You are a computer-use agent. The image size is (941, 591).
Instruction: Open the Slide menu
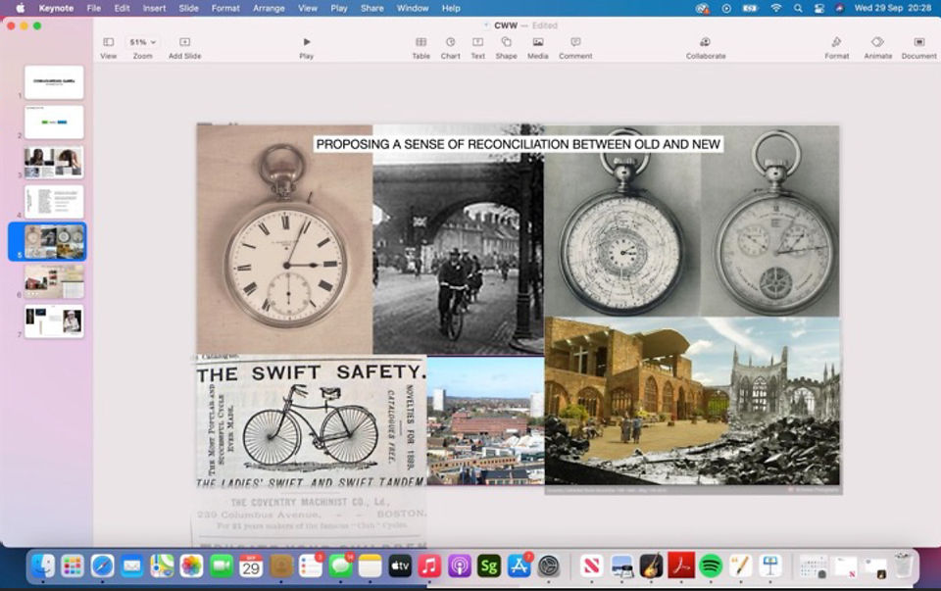click(x=188, y=9)
